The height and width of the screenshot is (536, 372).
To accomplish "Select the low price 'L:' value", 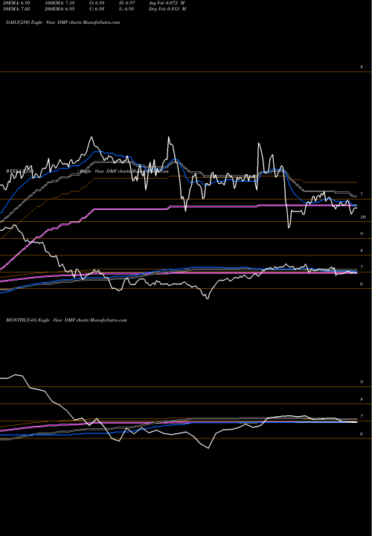I will [x=126, y=9].
